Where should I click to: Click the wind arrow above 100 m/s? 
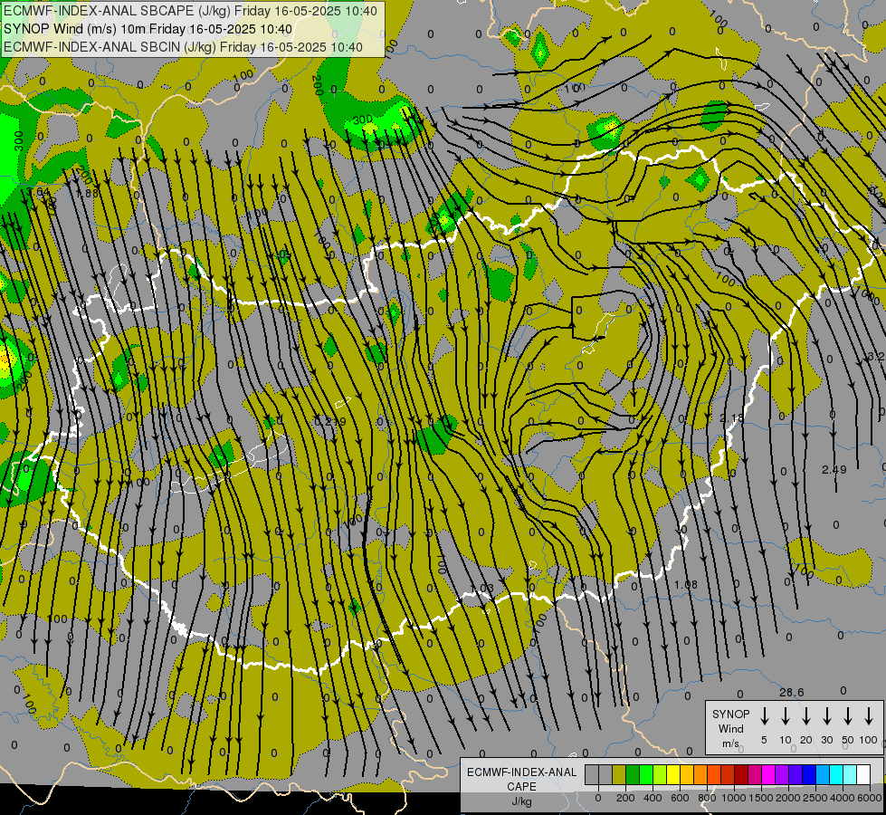coord(869,716)
